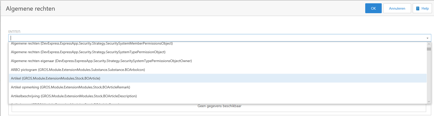Click the ENTITEIT field label
The image size is (434, 116).
coord(14,32)
